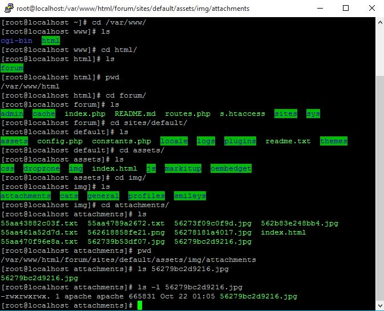Click the scrollbar down arrow

pos(380,305)
